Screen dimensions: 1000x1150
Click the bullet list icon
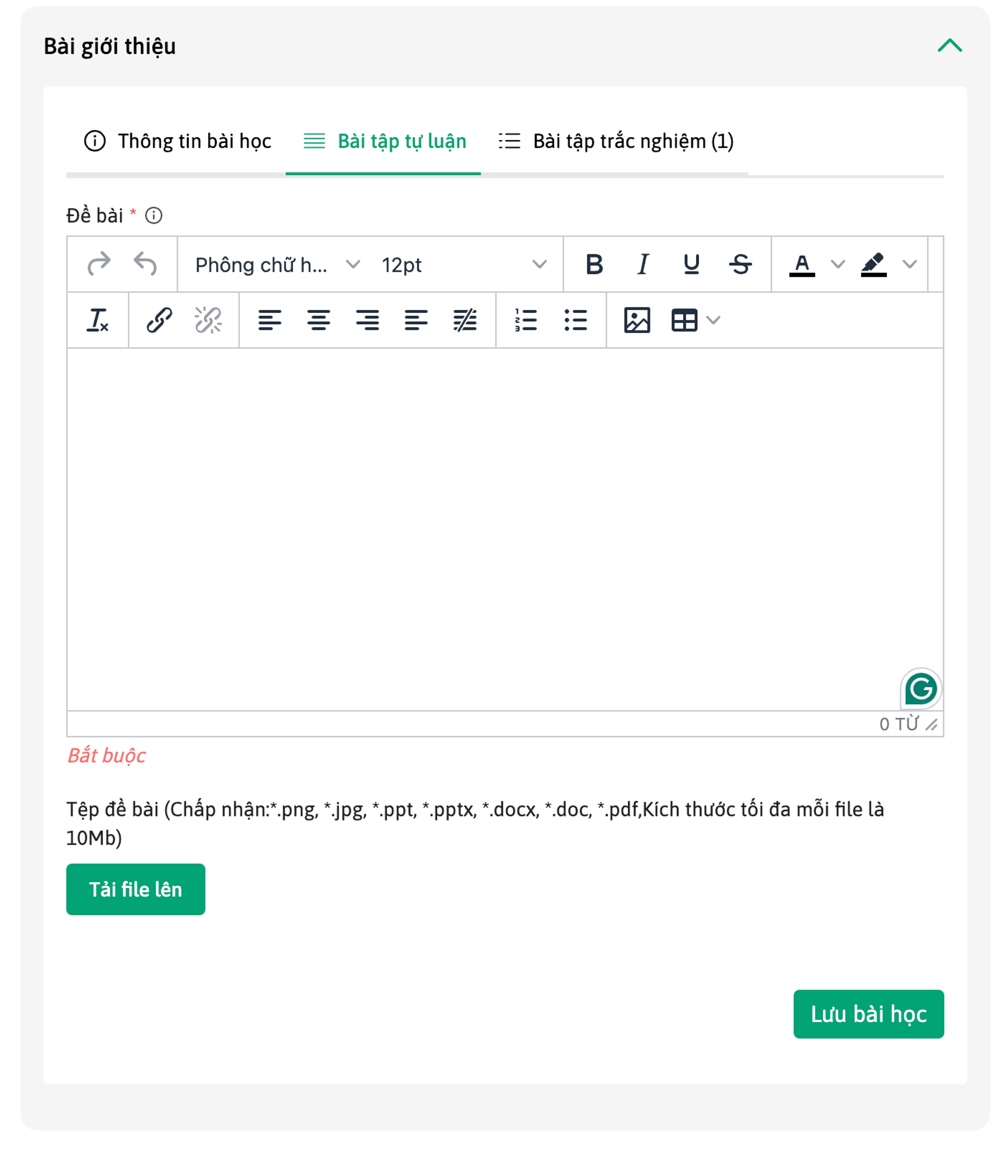coord(575,320)
